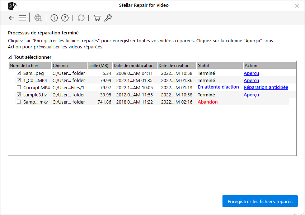
Task: Click creation date '2022....M 01:13'
Action: click(x=177, y=87)
